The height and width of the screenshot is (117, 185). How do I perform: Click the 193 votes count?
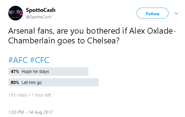point(18,95)
